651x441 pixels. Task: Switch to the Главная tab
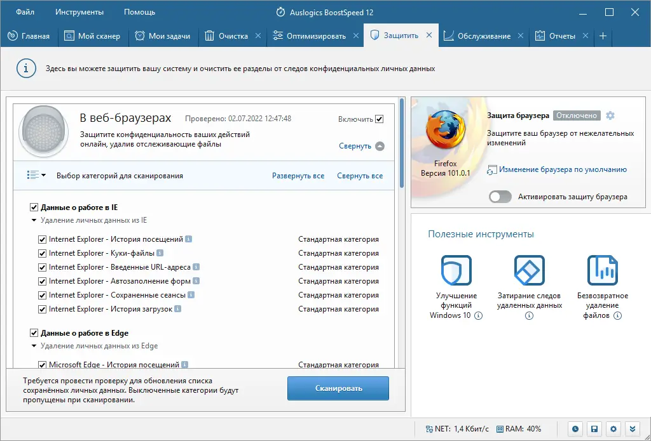click(x=29, y=36)
